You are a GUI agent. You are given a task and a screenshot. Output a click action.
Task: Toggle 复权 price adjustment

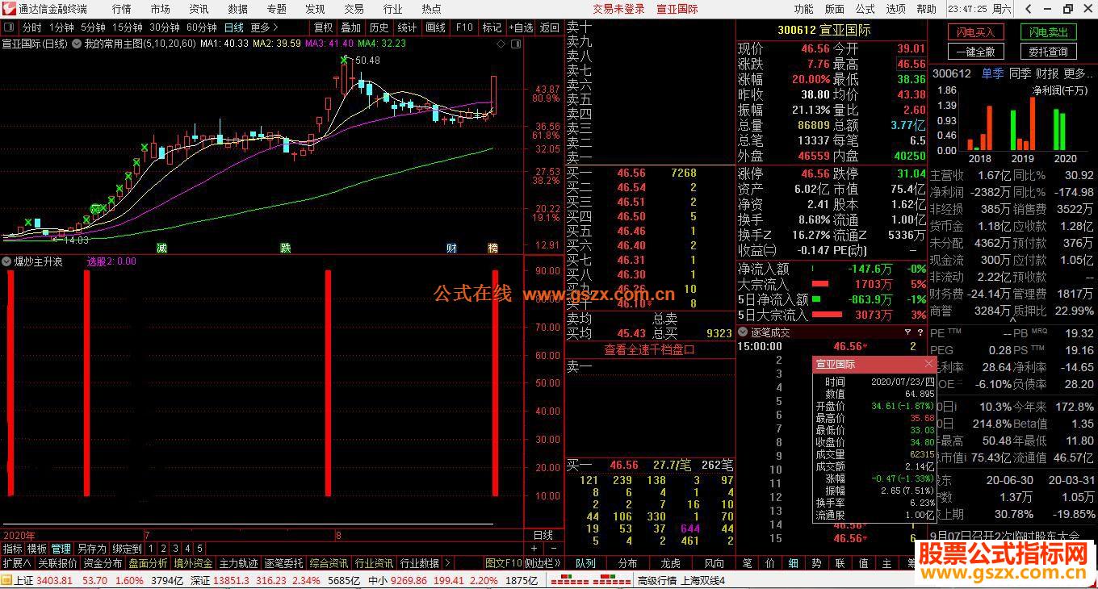pyautogui.click(x=323, y=27)
